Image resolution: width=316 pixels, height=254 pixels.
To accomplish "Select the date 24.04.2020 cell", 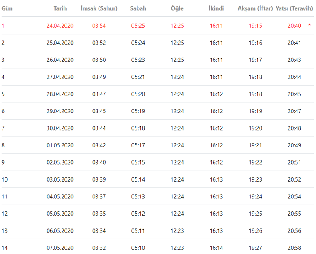I will [60, 26].
